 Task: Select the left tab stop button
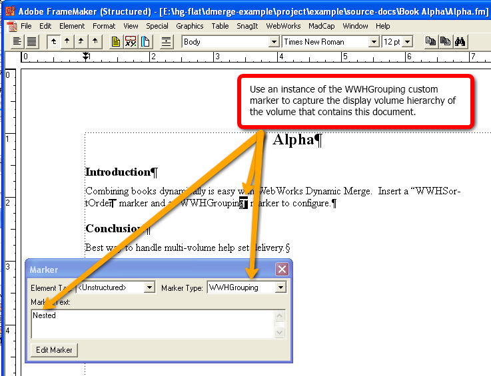tap(53, 42)
